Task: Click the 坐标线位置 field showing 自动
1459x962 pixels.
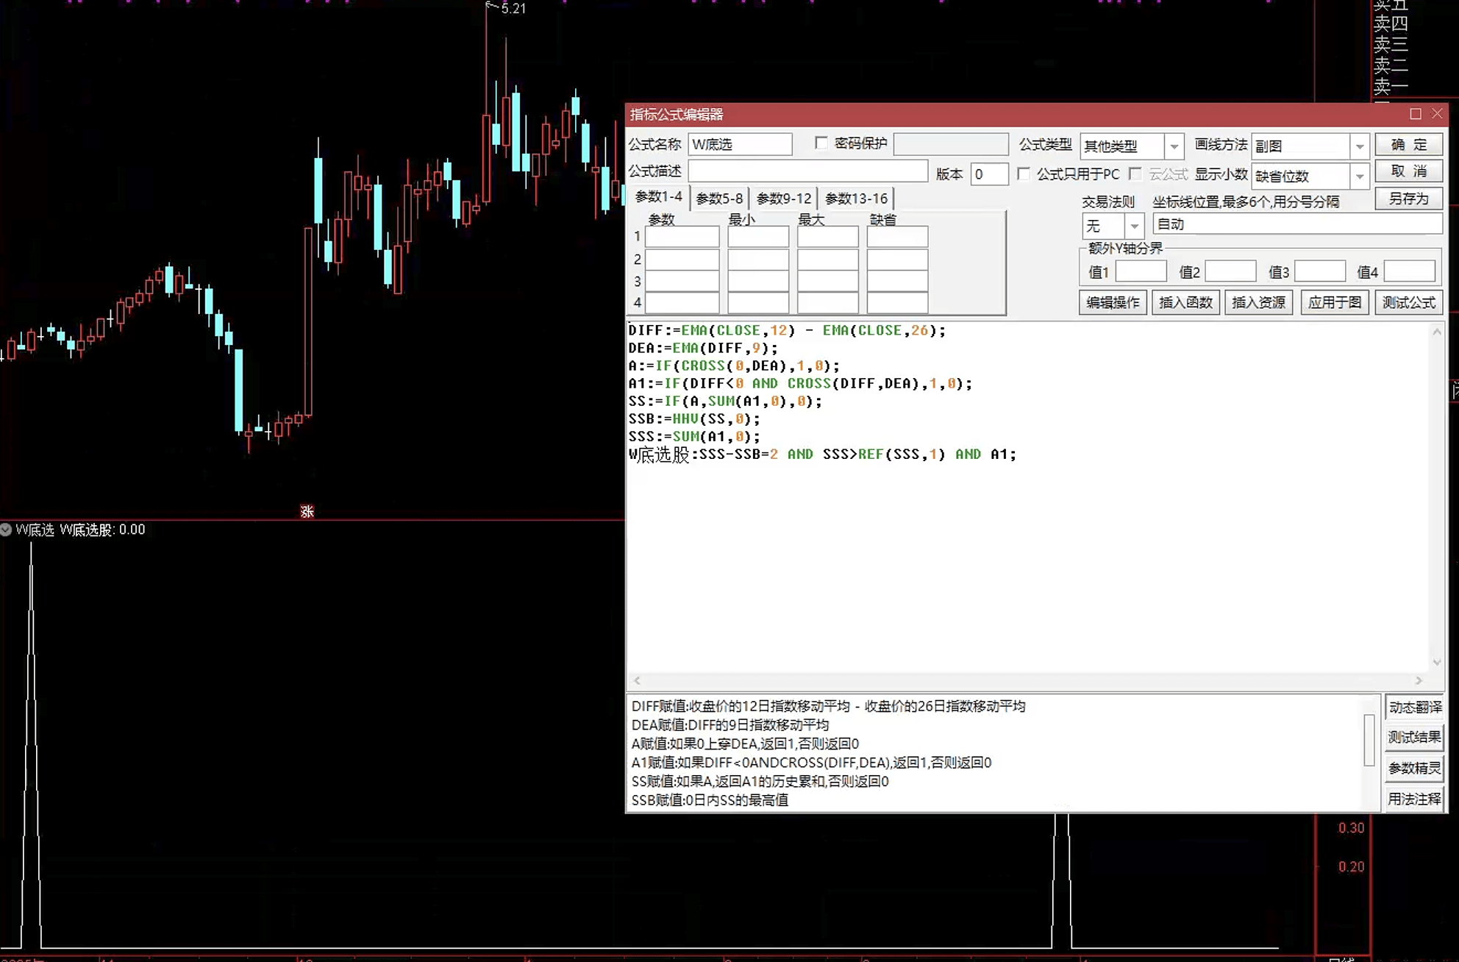Action: (x=1297, y=224)
